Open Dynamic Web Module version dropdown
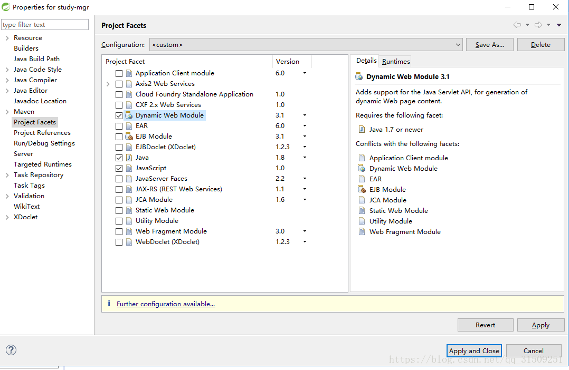 (305, 115)
